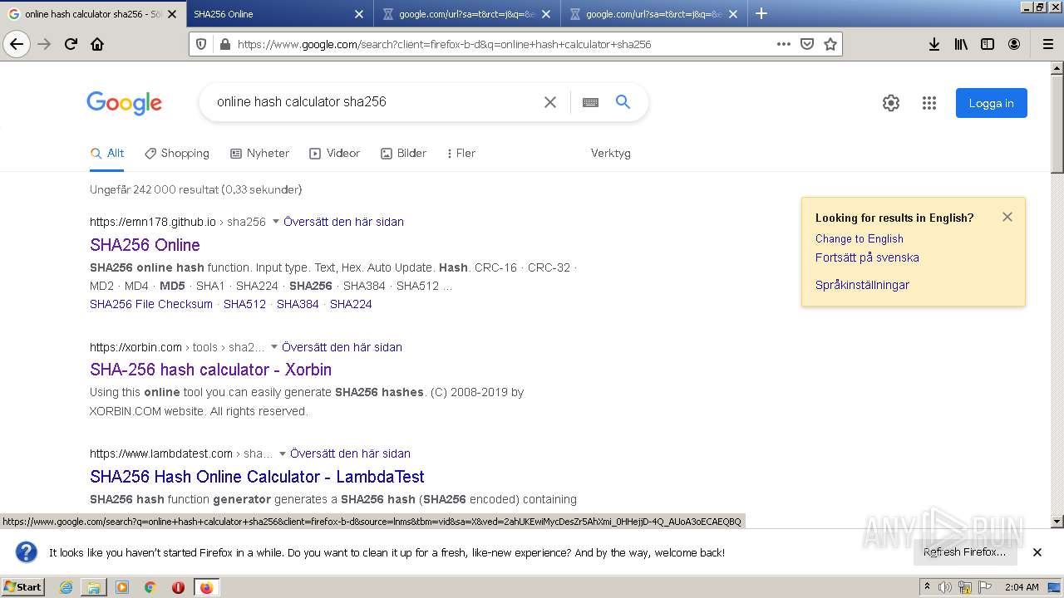This screenshot has width=1064, height=598.
Task: Translate the xorbin result page
Action: point(342,347)
